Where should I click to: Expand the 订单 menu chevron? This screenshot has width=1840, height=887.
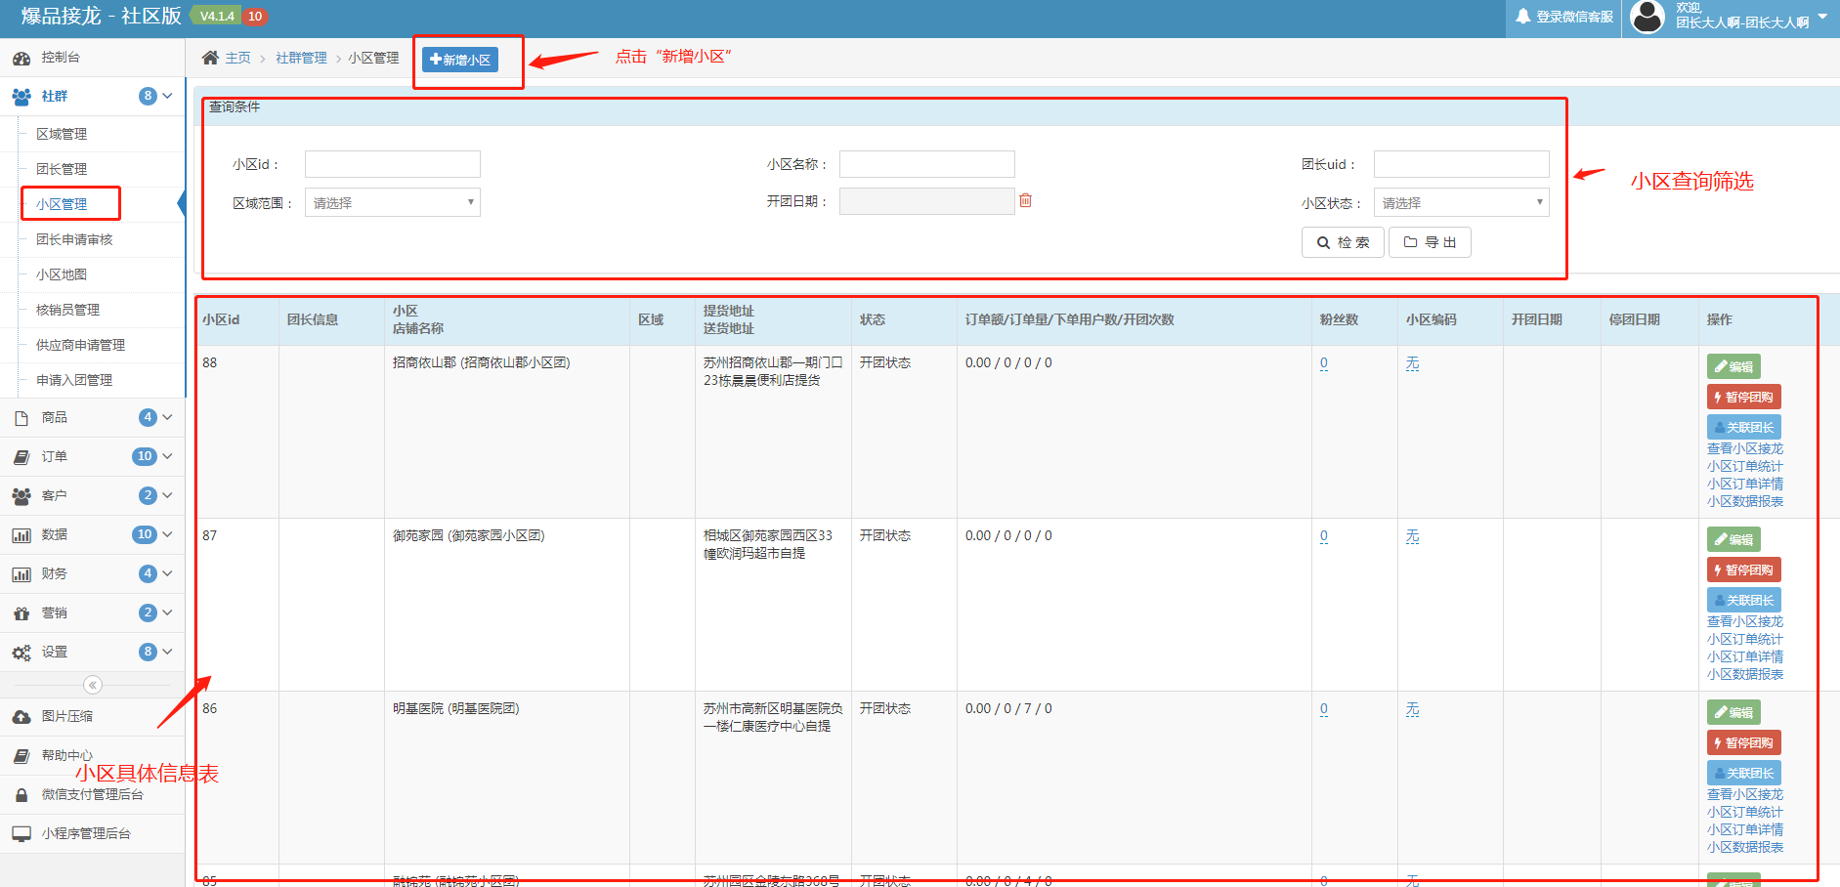point(167,456)
